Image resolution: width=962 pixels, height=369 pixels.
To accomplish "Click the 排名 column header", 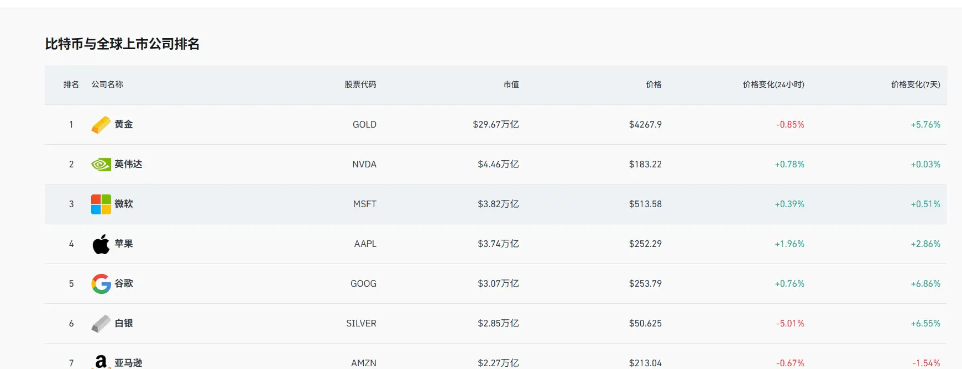I will pos(71,85).
